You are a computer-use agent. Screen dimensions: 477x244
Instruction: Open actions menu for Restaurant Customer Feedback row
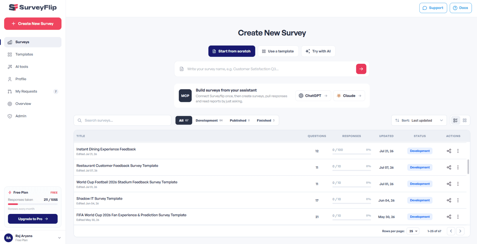tap(458, 167)
